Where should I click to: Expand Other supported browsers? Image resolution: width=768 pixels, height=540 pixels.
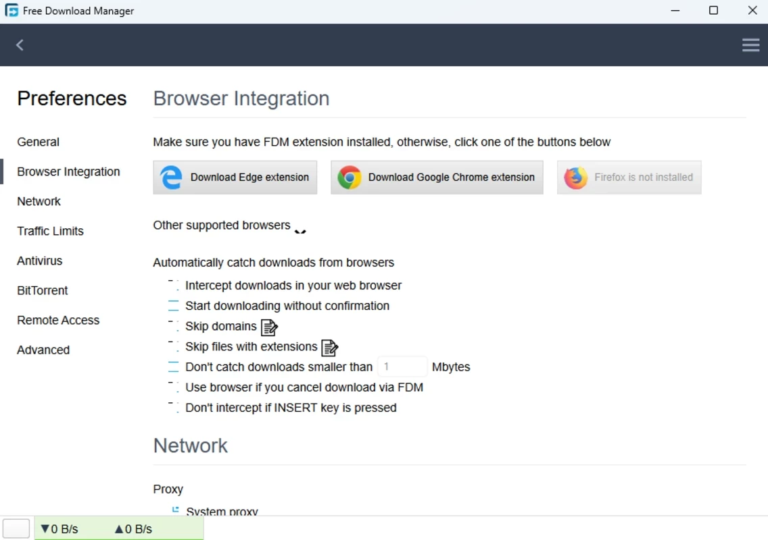coord(300,230)
